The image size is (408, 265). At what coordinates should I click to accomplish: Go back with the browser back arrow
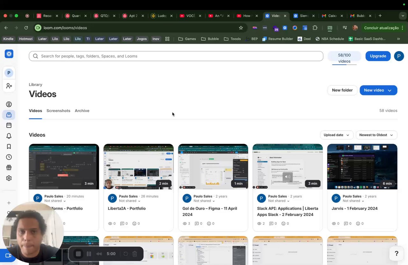pyautogui.click(x=6, y=28)
